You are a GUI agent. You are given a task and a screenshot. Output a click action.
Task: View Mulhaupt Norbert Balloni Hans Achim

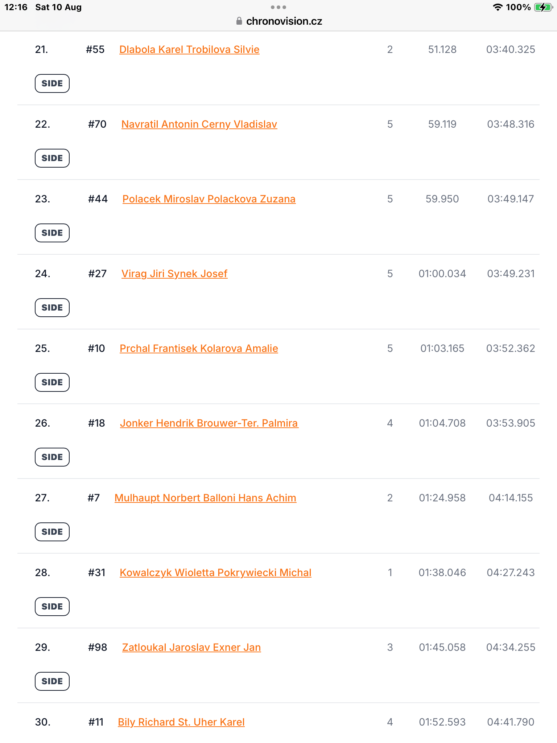(205, 498)
